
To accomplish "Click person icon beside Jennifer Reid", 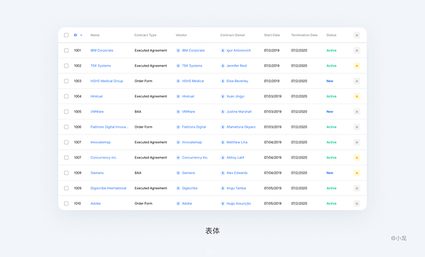I will pos(223,65).
